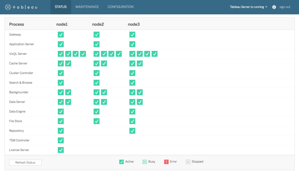Select the Cluster Controller process label
This screenshot has width=299, height=174.
pyautogui.click(x=21, y=73)
